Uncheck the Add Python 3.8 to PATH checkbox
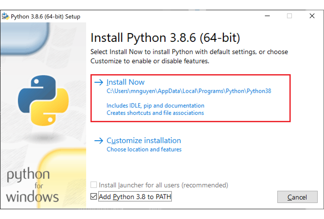 coord(94,197)
